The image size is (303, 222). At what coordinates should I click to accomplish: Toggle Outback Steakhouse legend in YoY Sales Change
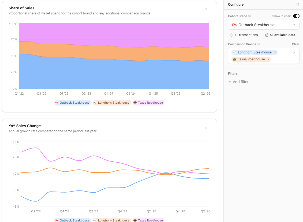73,220
